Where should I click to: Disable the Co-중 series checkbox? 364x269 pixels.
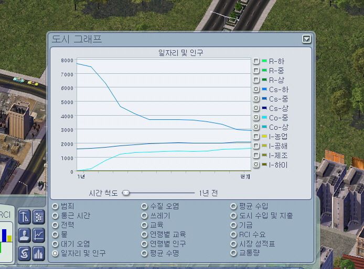(x=256, y=117)
